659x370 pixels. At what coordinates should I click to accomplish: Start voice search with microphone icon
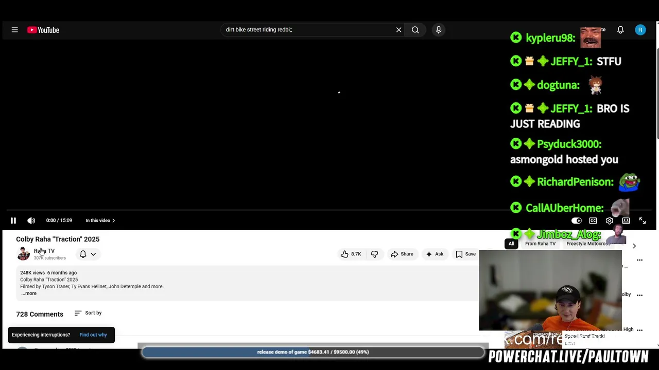tap(439, 30)
